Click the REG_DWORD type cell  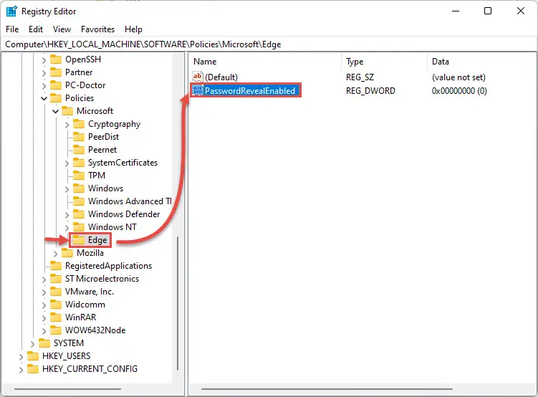[370, 91]
